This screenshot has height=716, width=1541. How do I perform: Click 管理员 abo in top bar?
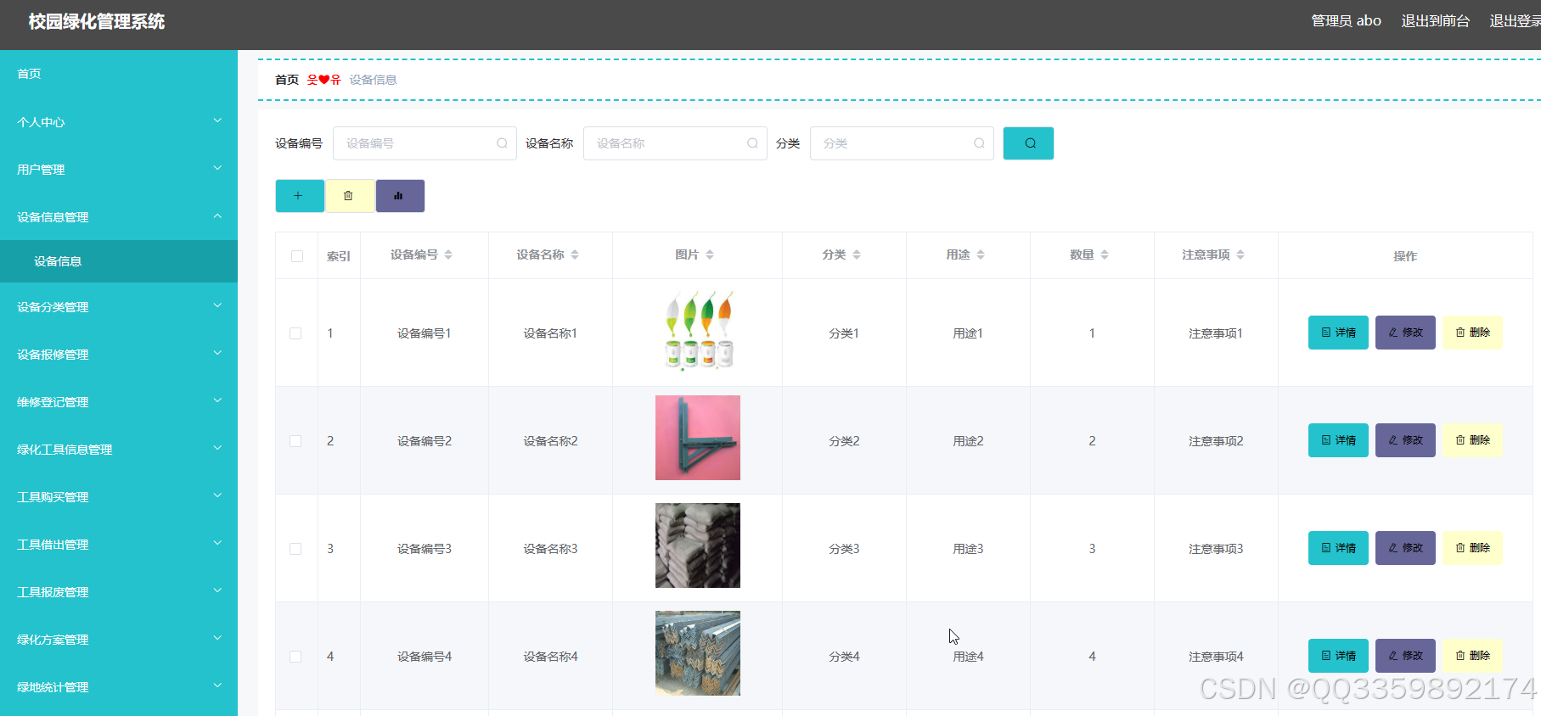click(1346, 21)
